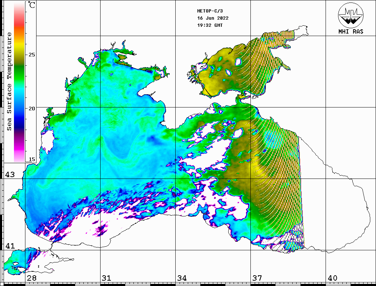
Task: Click latitude label '41'
Action: (x=10, y=246)
